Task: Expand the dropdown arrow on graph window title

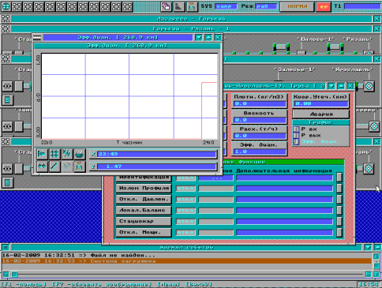Action: [199, 38]
